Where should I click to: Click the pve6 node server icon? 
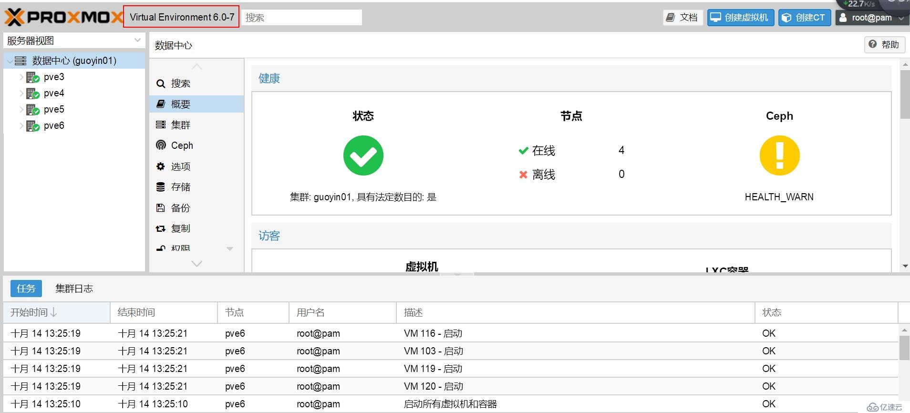pyautogui.click(x=32, y=126)
